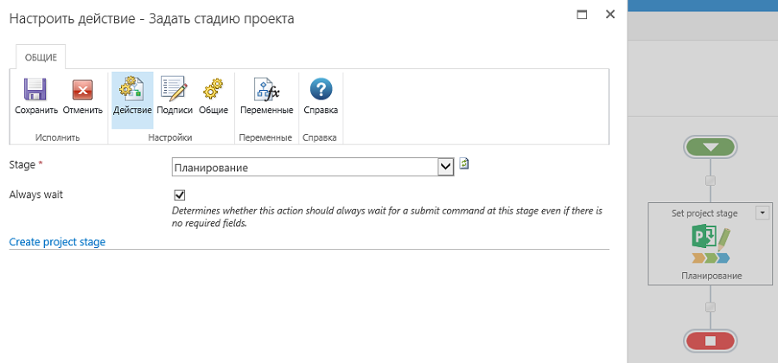778x363 pixels.
Task: Toggle the Always wait checkbox
Action: point(180,194)
